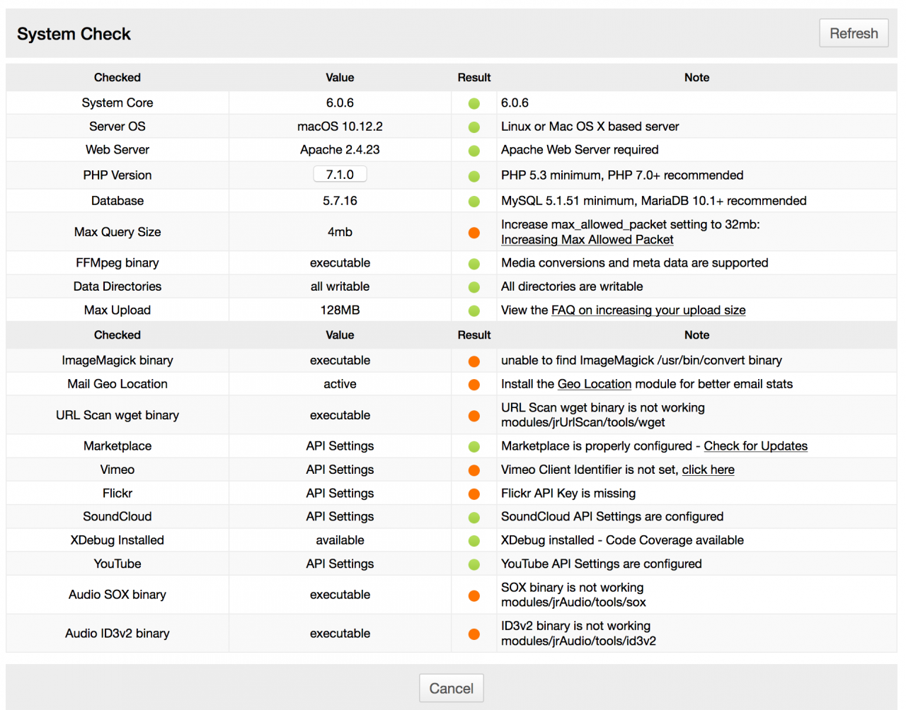The image size is (906, 710).
Task: Click the Refresh button
Action: coord(853,33)
